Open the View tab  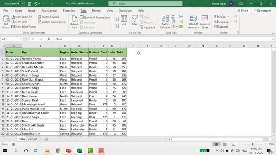tap(110, 10)
